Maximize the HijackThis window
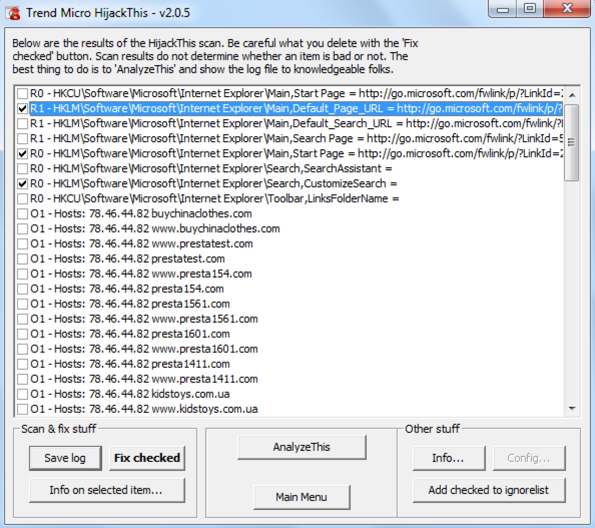 coord(529,9)
